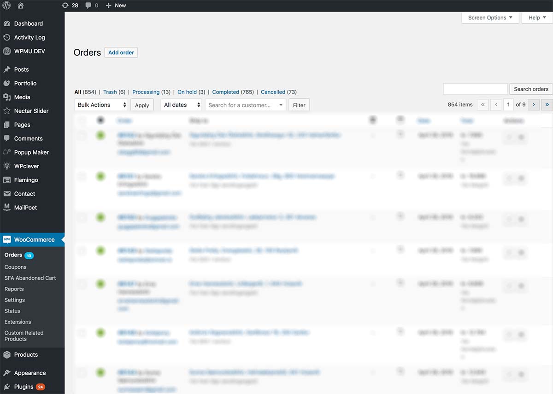Toggle the select all orders checkbox

[x=82, y=121]
